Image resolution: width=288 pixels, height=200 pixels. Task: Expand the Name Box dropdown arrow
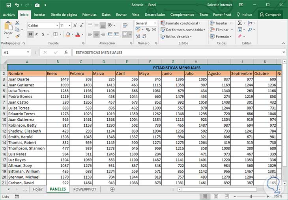tap(28, 52)
